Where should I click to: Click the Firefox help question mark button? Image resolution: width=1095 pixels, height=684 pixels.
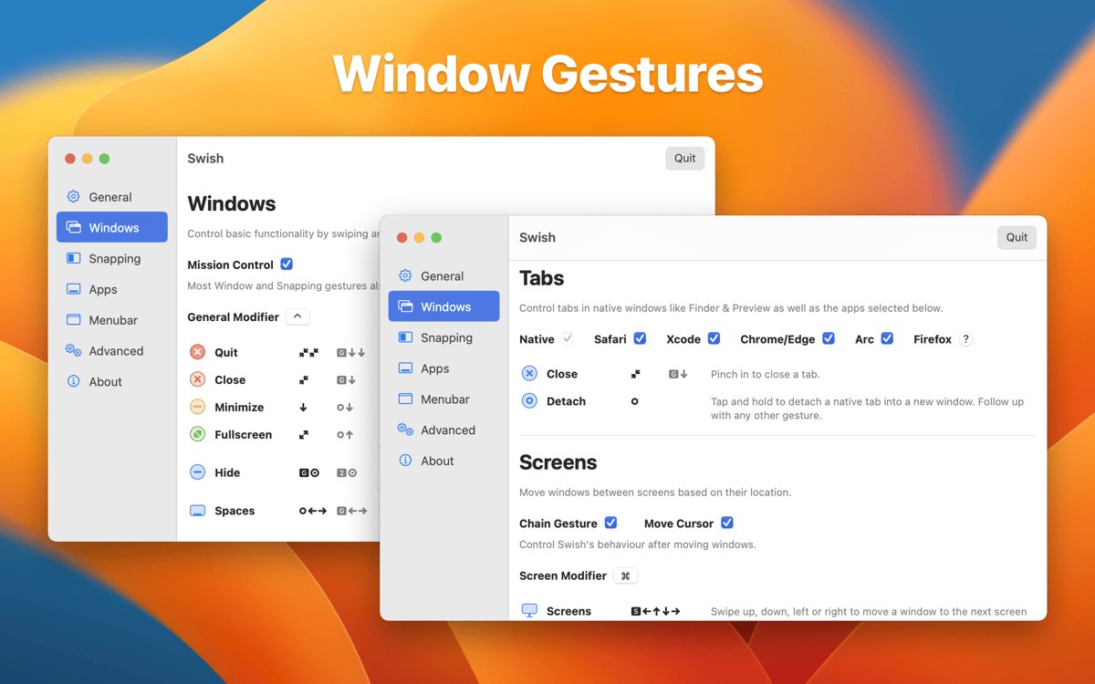[965, 339]
